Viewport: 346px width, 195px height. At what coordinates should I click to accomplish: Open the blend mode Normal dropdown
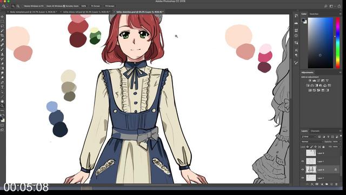click(x=312, y=142)
